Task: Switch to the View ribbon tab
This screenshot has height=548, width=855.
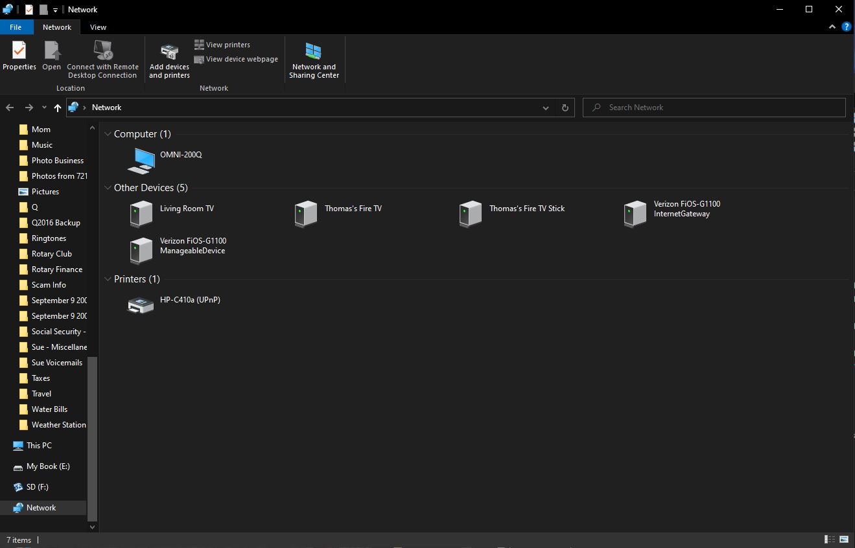Action: coord(98,27)
